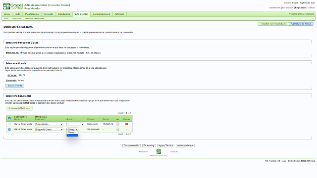Click the Buscar Cuenta button
Viewport: 317px width, 178px height.
[x=15, y=86]
